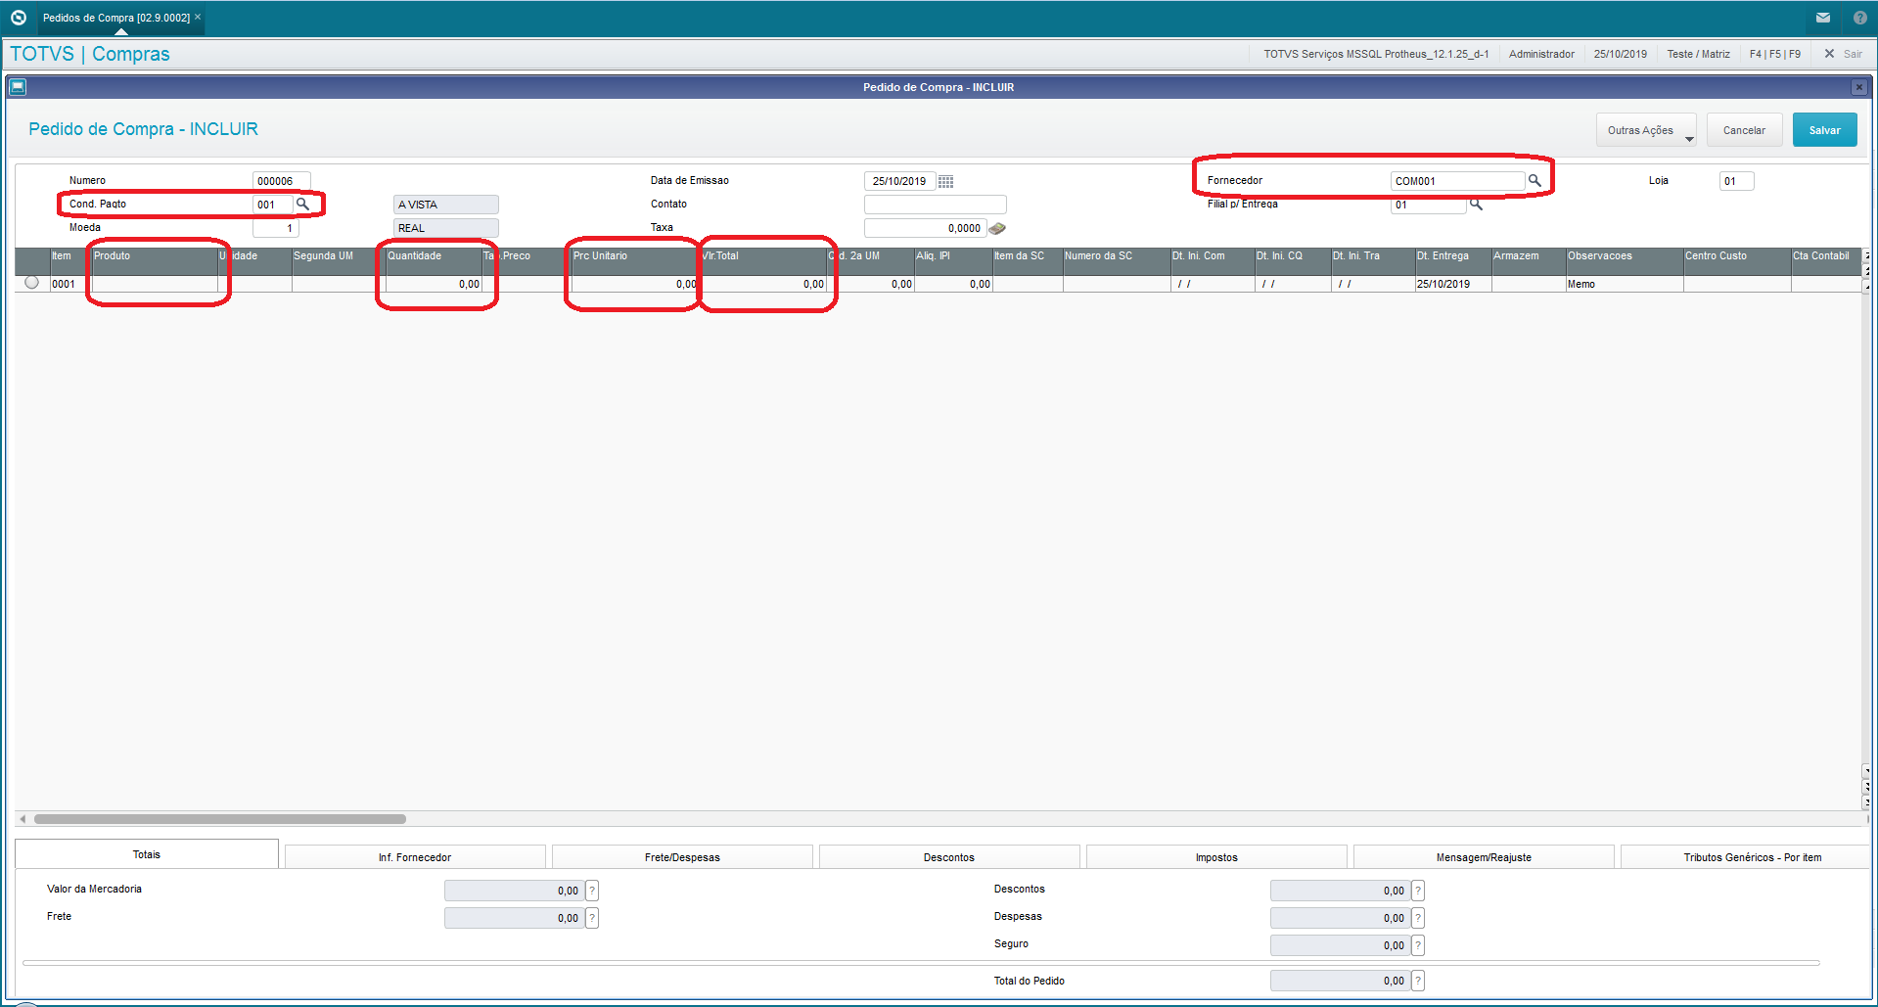Select row 0001 radio marker

point(32,283)
